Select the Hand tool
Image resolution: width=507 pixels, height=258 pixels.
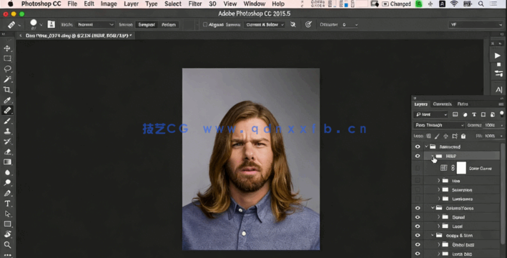coord(7,234)
